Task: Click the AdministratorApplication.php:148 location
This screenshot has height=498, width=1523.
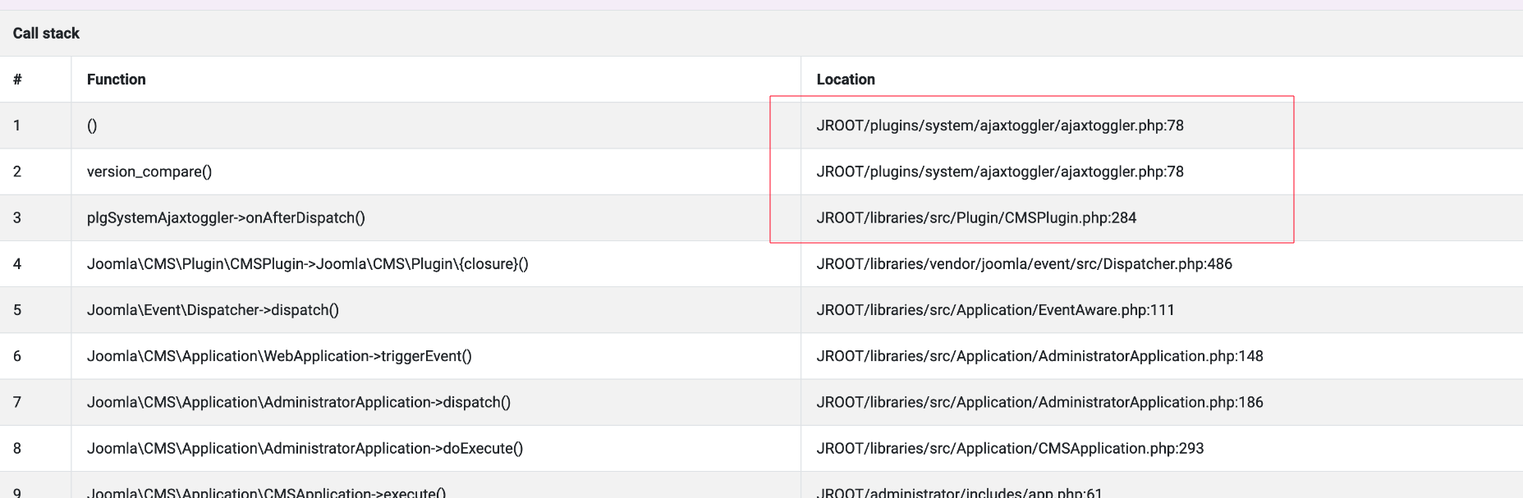Action: tap(1039, 356)
